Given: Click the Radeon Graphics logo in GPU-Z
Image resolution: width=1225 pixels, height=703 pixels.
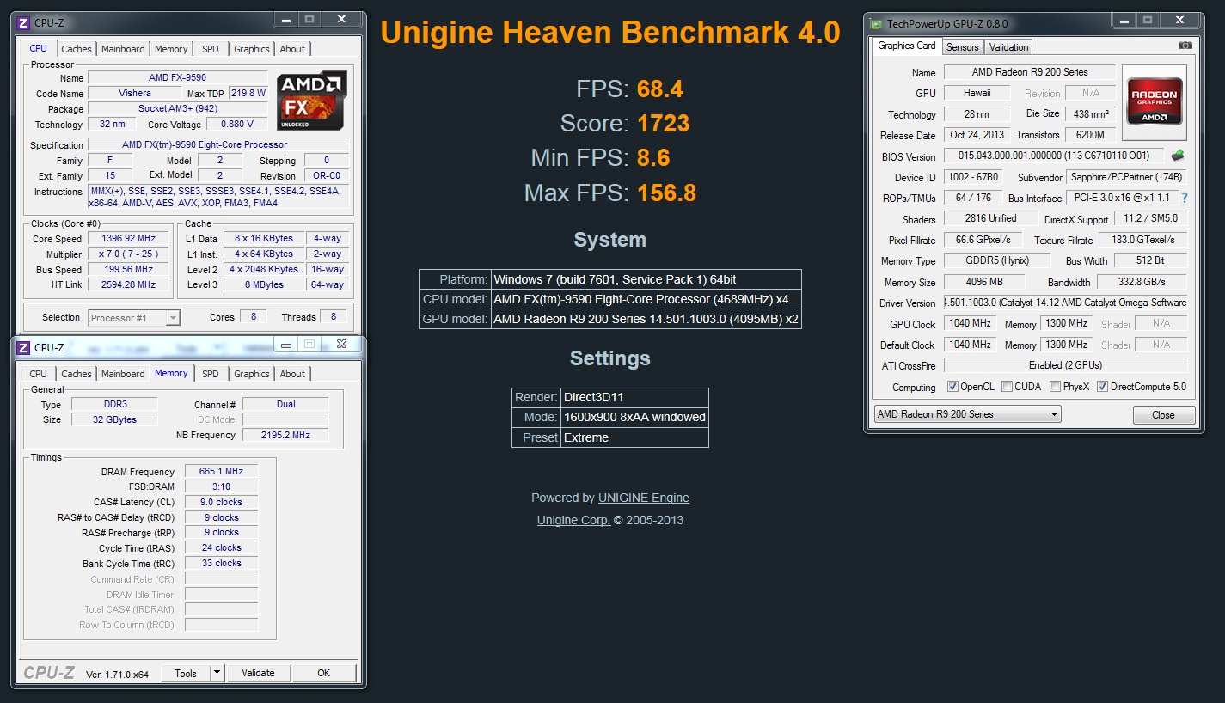Looking at the screenshot, I should pyautogui.click(x=1155, y=102).
